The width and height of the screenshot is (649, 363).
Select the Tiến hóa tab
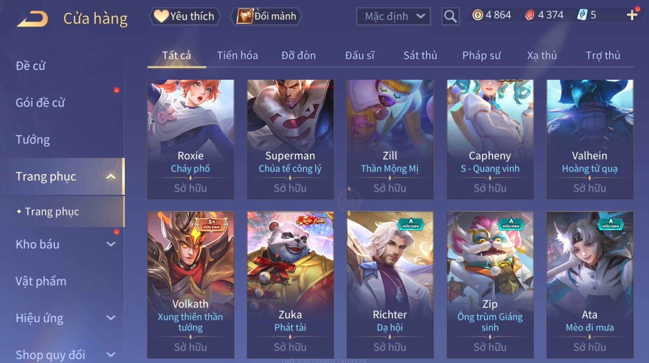pos(237,56)
